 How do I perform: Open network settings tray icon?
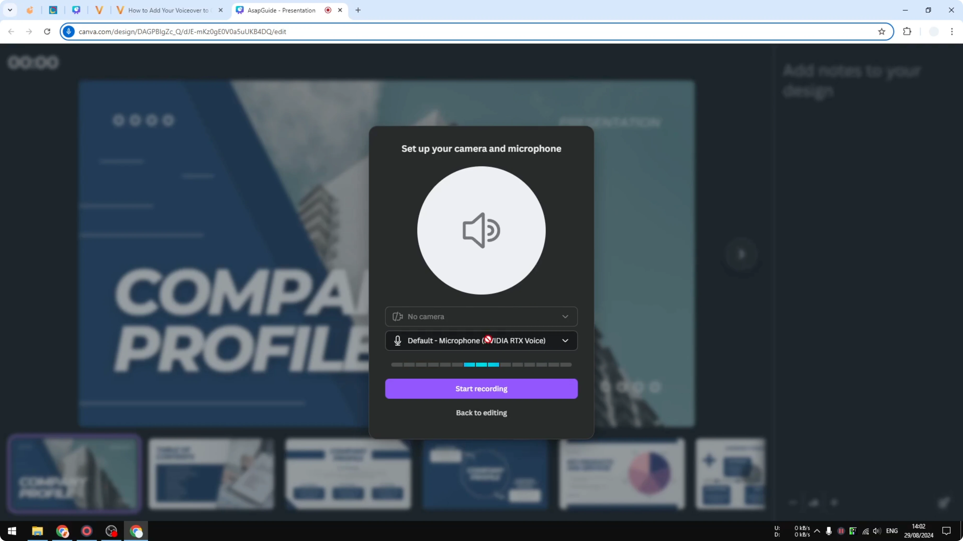pos(865,531)
